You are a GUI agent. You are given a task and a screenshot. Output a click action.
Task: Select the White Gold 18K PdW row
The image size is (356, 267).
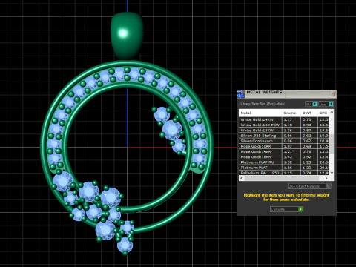[284, 125]
